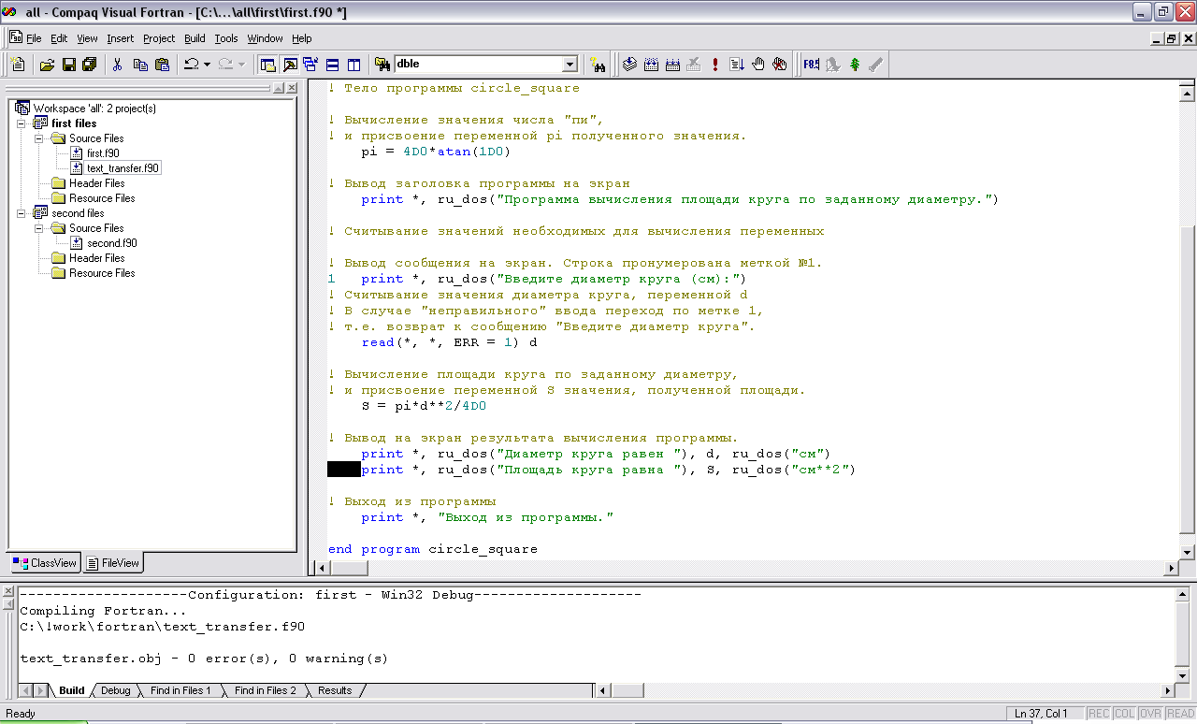Insert a breakpoint with the hand icon
This screenshot has width=1197, height=724.
758,65
